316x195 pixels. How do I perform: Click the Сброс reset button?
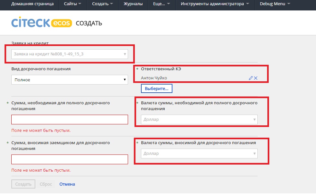pyautogui.click(x=46, y=184)
